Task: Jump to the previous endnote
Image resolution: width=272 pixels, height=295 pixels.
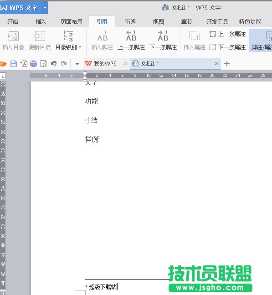Action: point(227,34)
